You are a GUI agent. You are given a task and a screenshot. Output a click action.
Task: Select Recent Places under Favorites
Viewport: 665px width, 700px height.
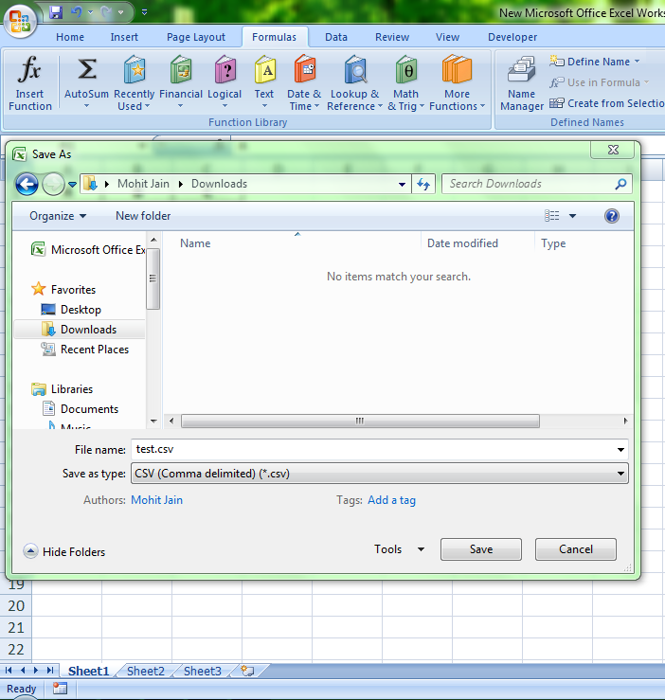(85, 350)
